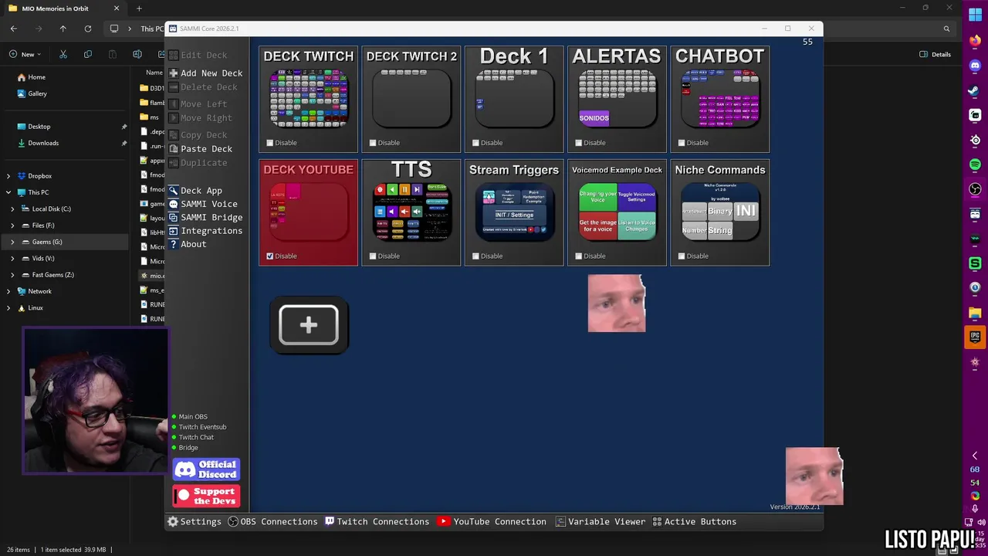Tick Disable under Niche Commands

tap(682, 256)
